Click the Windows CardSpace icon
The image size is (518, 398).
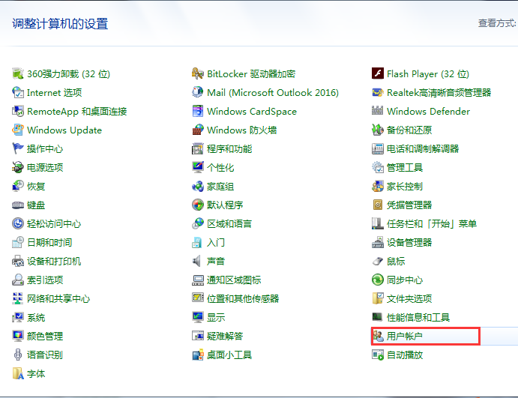198,112
